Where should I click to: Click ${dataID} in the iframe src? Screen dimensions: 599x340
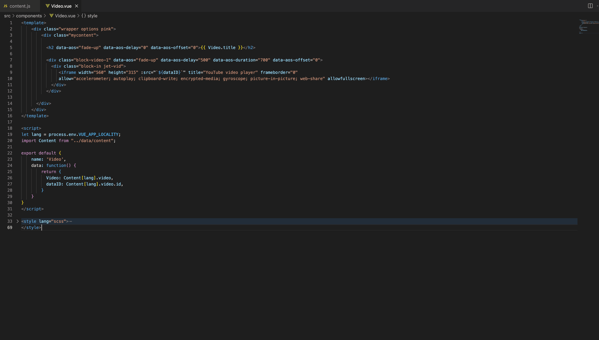click(x=169, y=72)
